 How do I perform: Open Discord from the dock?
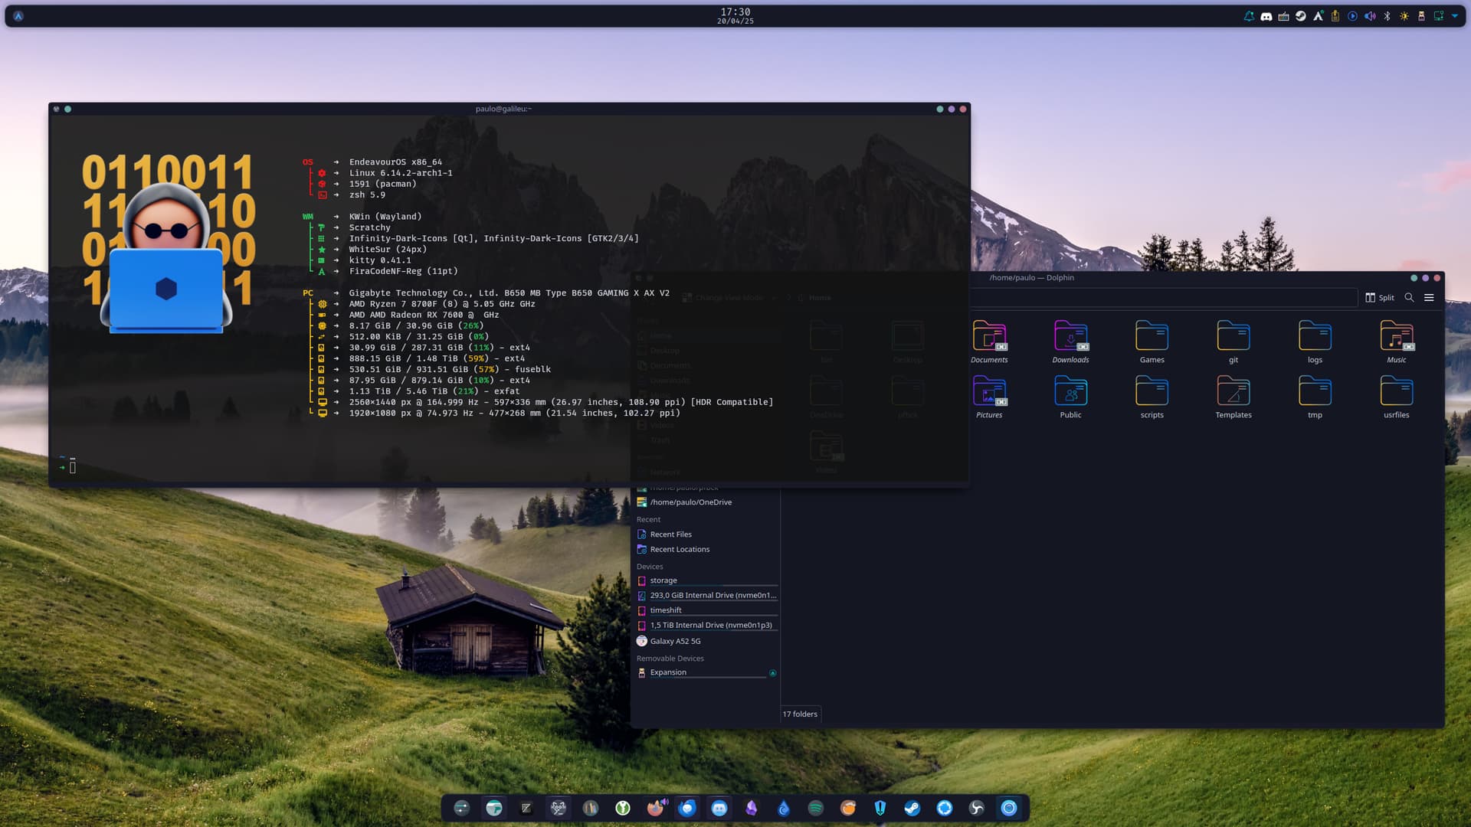719,808
